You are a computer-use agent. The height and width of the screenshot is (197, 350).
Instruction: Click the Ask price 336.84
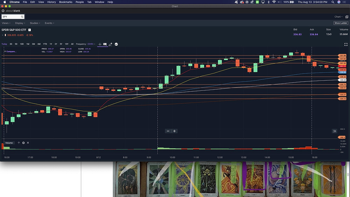coord(314,34)
